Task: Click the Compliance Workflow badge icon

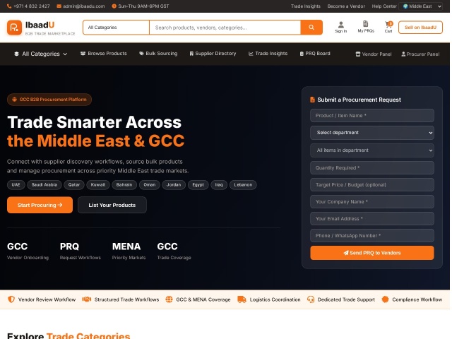Action: (x=385, y=299)
